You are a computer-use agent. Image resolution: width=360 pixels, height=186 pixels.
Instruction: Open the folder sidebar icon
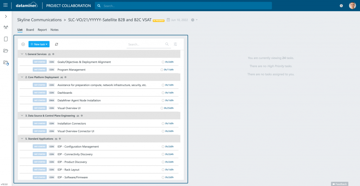point(6,51)
